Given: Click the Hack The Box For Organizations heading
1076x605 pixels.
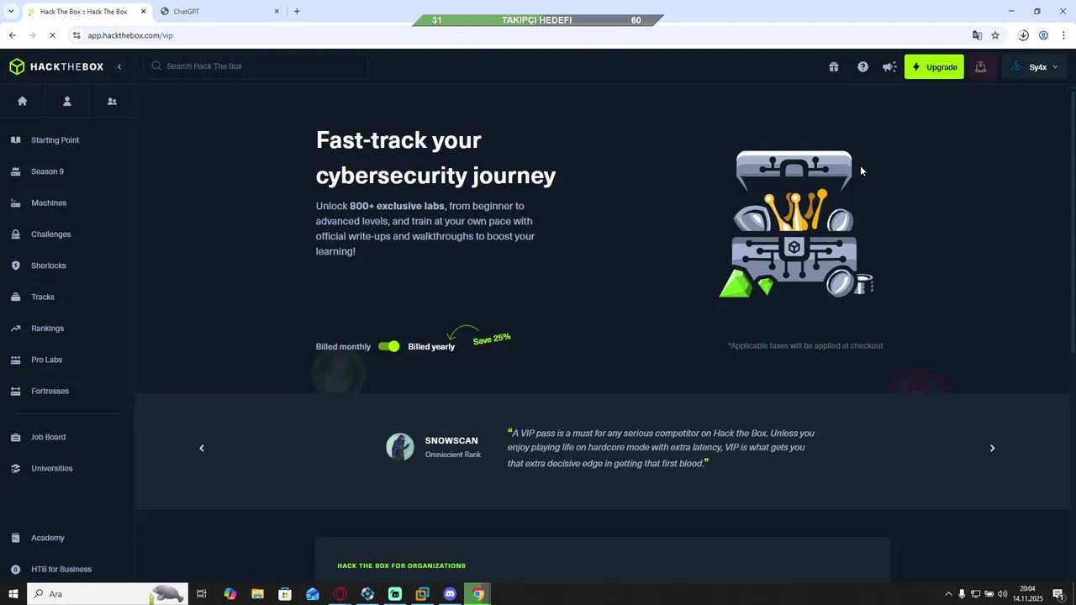Looking at the screenshot, I should (x=401, y=566).
